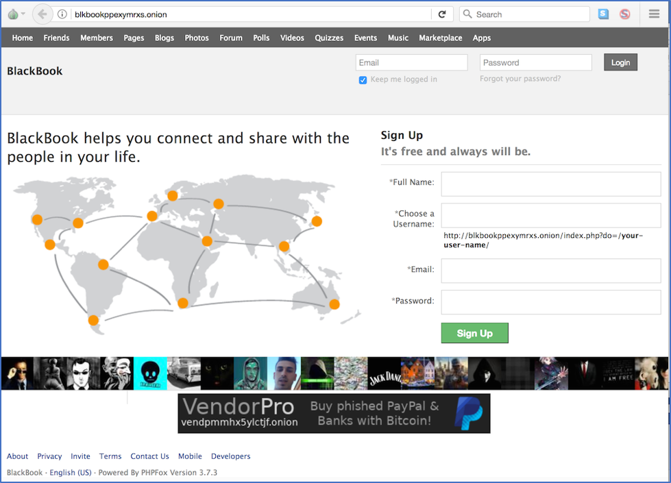Open the I AM FREE avatar
Screen dimensions: 671x483
(x=618, y=373)
